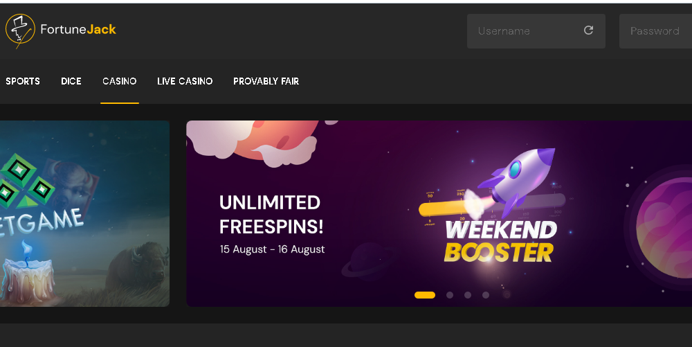Select the active yellow carousel indicator
The width and height of the screenshot is (692, 347).
[425, 295]
